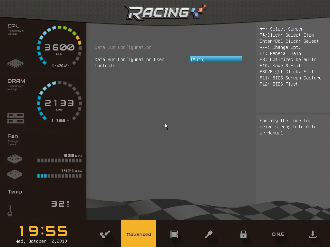
Task: Click the F1: General Help line
Action: coord(280,53)
